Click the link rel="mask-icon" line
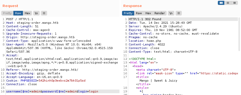This screenshot has height=95, width=241. tap(187, 73)
